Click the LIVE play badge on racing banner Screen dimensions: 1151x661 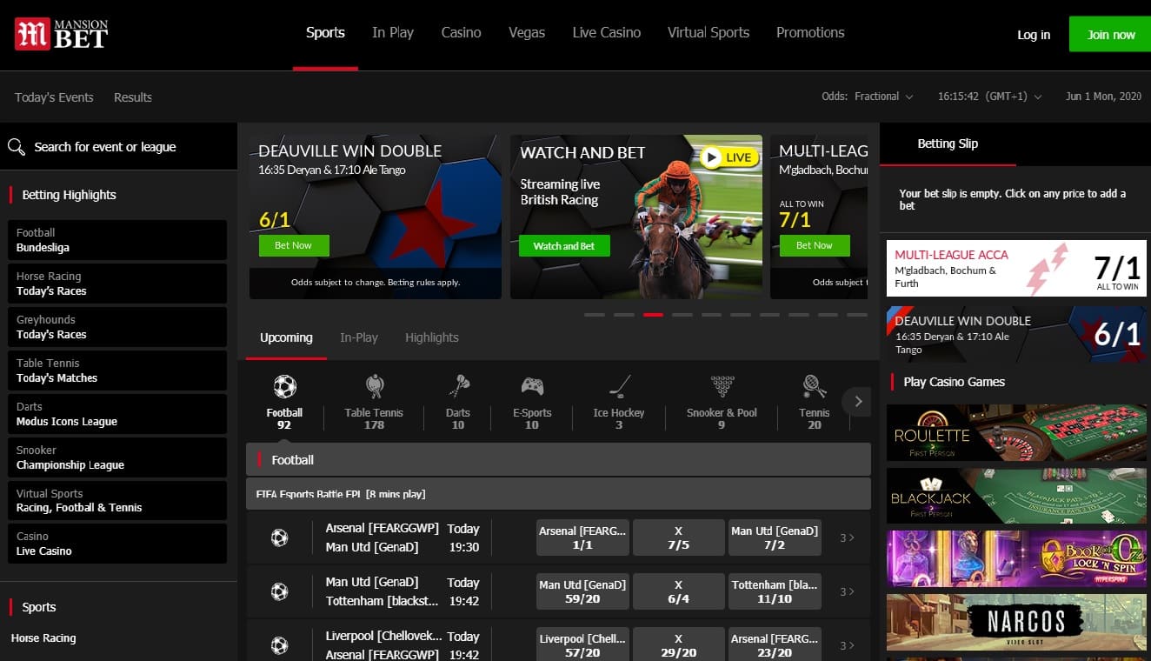point(729,157)
